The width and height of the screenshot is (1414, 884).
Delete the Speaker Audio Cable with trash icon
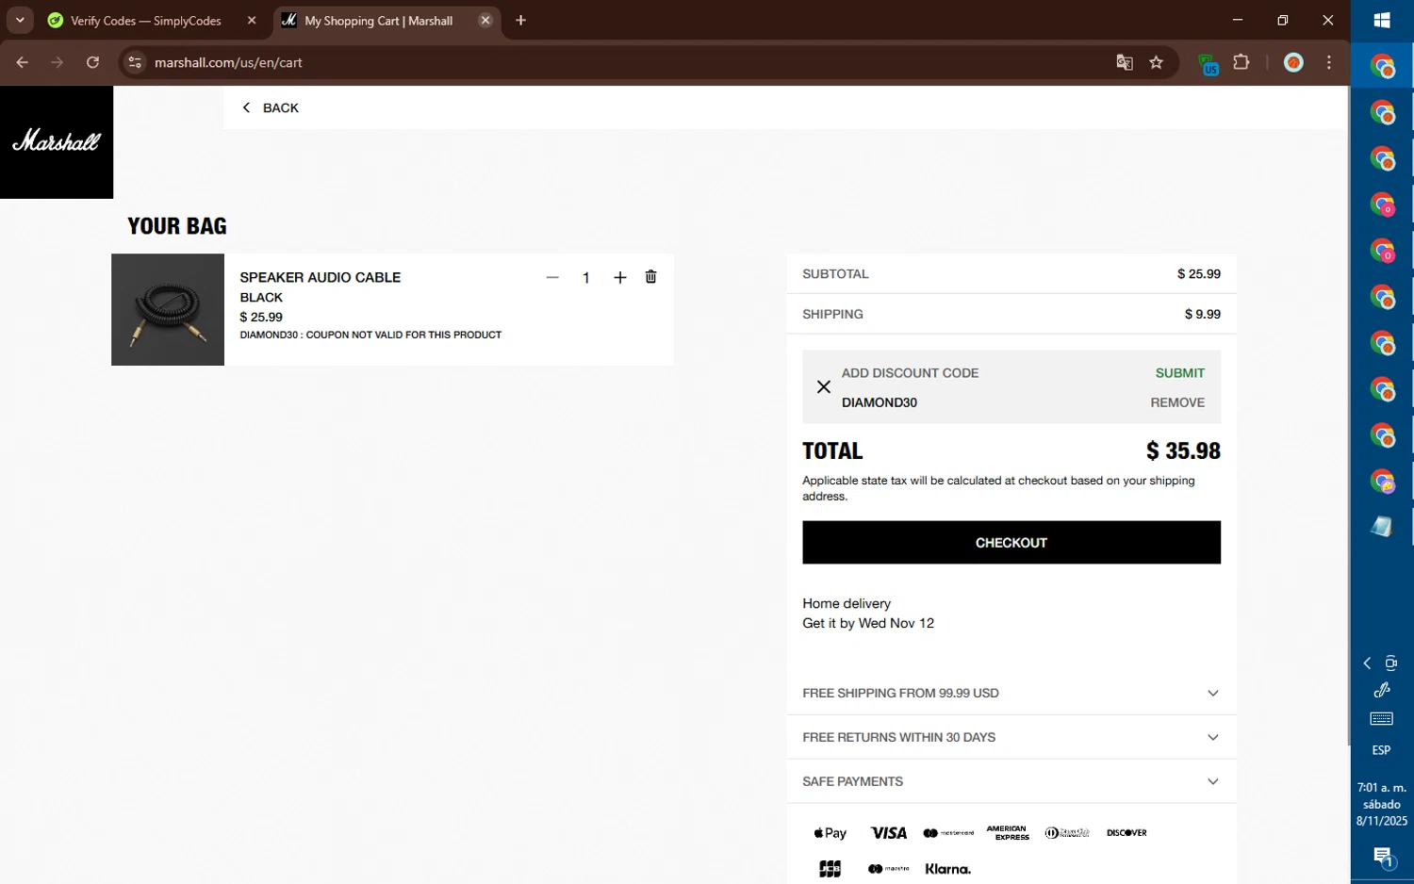click(x=650, y=277)
